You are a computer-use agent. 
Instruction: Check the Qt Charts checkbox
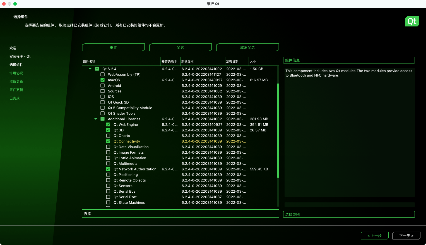pos(108,136)
